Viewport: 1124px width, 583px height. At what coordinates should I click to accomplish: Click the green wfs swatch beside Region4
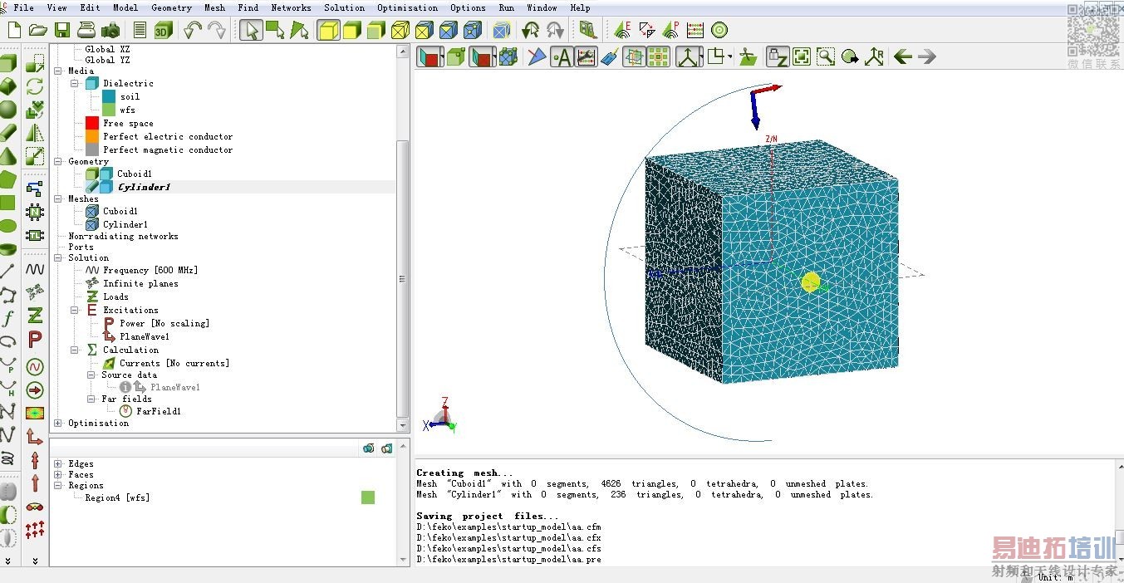(368, 497)
